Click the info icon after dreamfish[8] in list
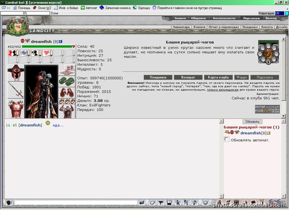The image size is (289, 210). tap(269, 133)
